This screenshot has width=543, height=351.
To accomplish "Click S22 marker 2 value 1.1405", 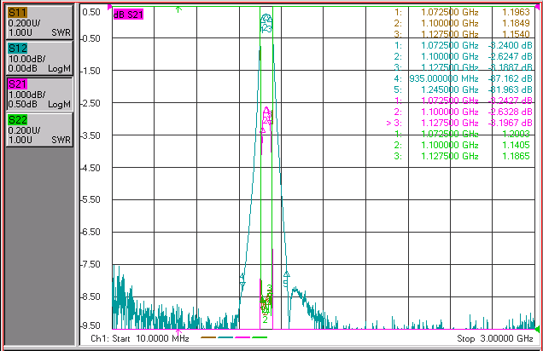I will pos(516,145).
